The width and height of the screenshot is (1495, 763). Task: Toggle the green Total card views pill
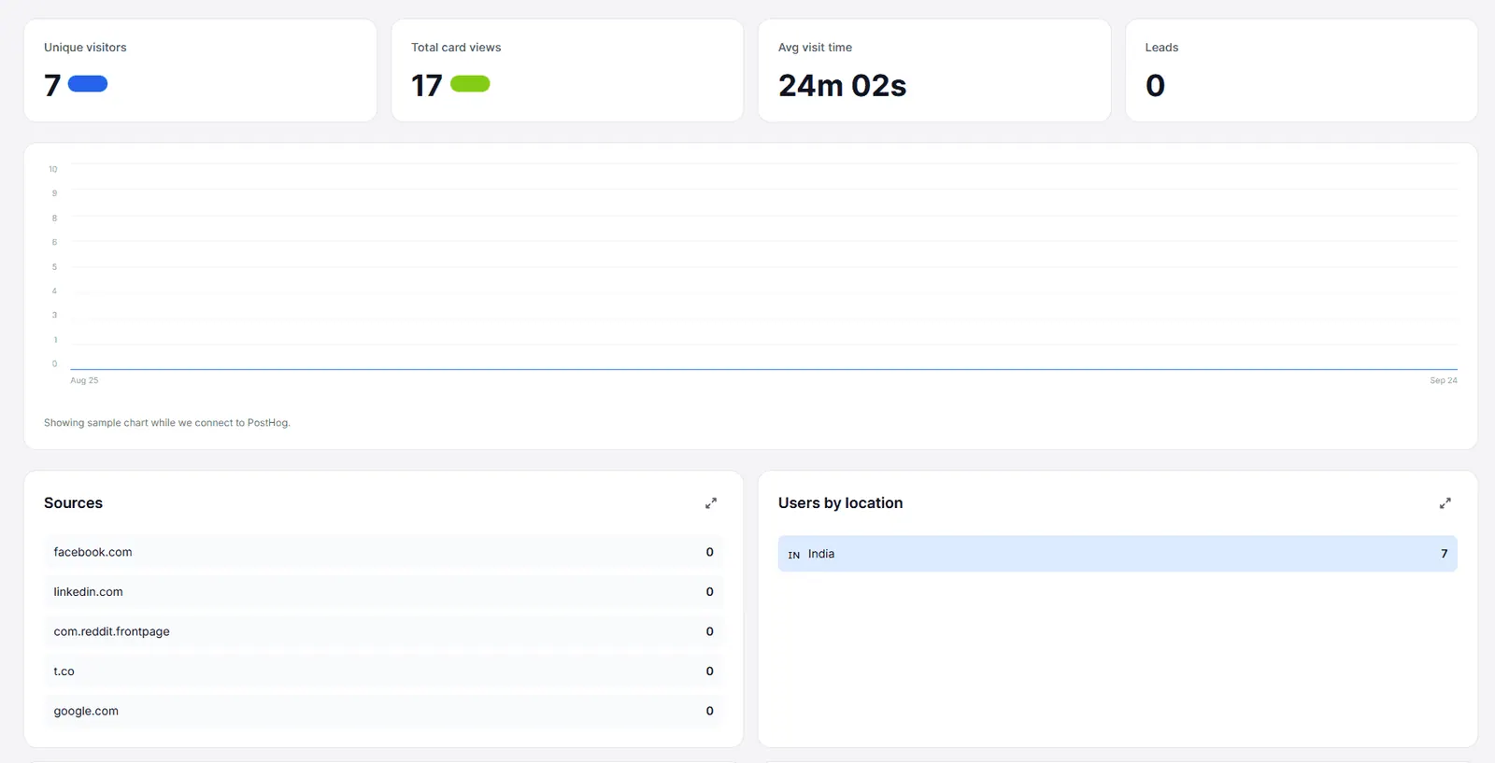tap(470, 84)
